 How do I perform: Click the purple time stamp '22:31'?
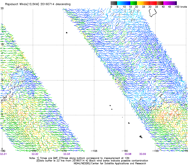tap(3, 154)
